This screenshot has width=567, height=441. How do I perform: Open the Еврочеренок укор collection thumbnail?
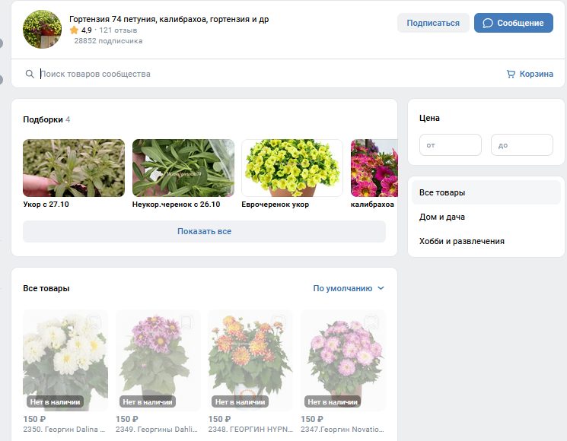coord(292,168)
